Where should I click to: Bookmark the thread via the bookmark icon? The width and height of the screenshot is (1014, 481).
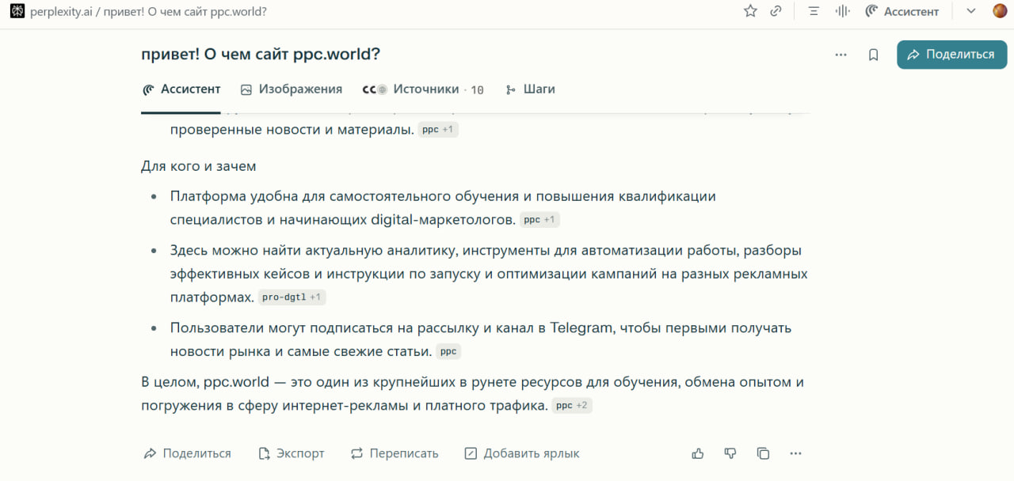(873, 55)
